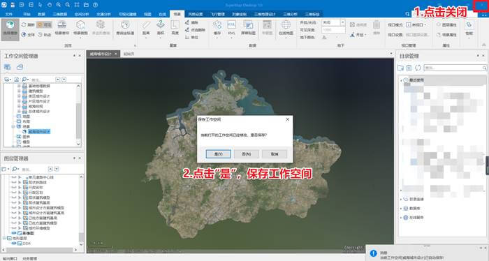Switch to the Start ribbon tab
This screenshot has height=261, width=489.
click(x=27, y=14)
